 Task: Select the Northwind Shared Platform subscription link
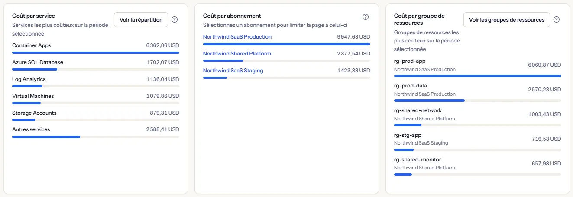237,54
